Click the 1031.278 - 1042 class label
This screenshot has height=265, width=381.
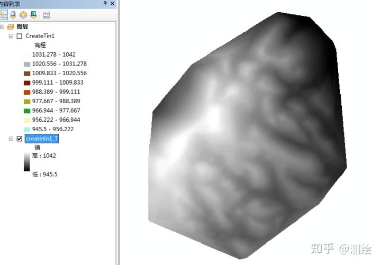coord(53,54)
